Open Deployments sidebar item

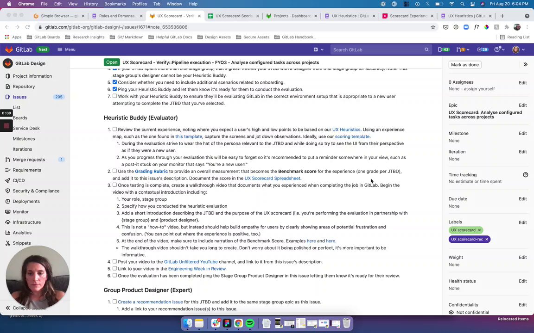(26, 202)
